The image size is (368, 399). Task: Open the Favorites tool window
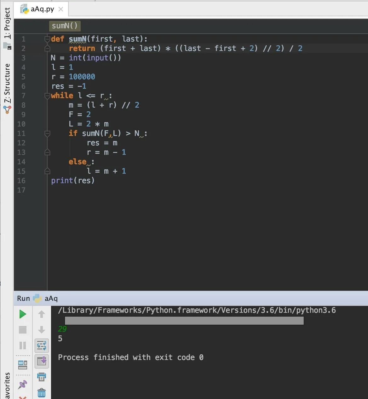pos(7,386)
